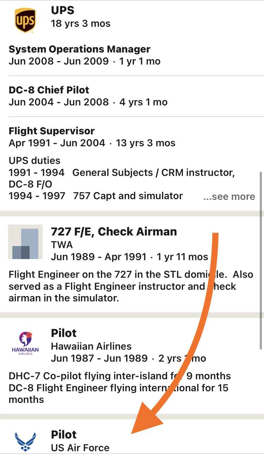The width and height of the screenshot is (264, 454).
Task: Open the TWA placeholder company logo
Action: [25, 242]
